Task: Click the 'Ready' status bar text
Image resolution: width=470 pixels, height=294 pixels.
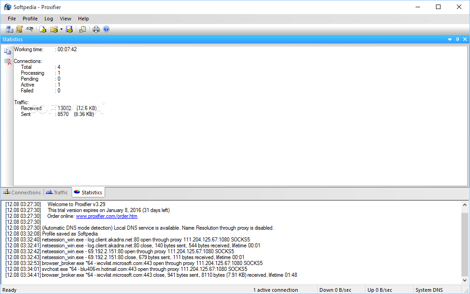Action: point(9,290)
